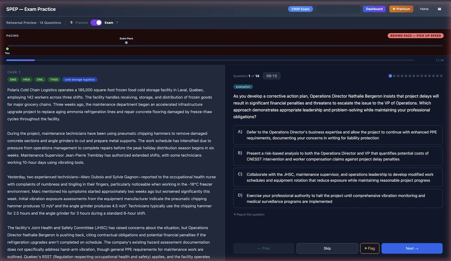Toggle the Practice/Exam mode switch

(x=96, y=23)
